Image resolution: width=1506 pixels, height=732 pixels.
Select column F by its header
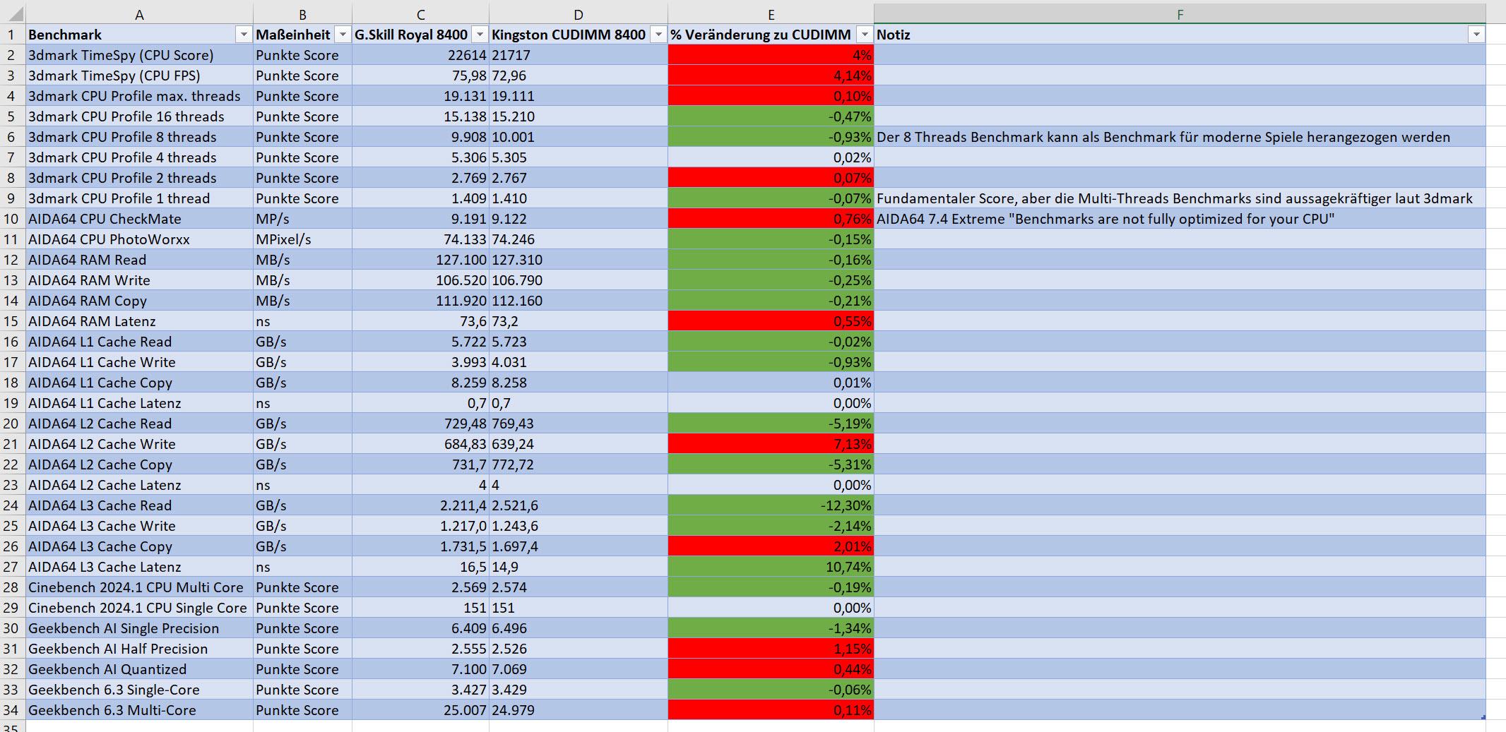pos(1180,14)
